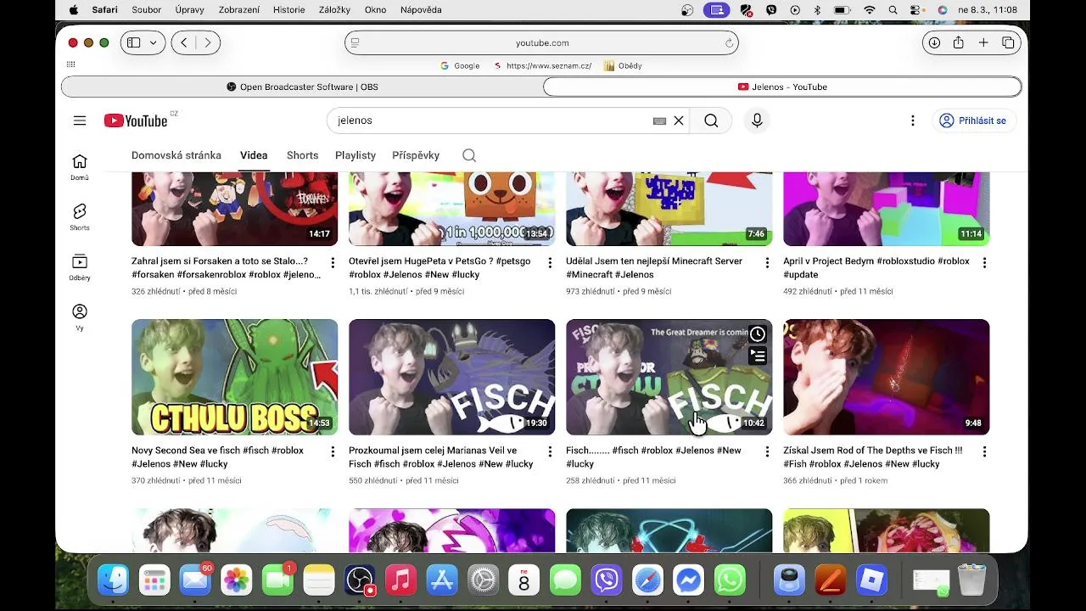Switch to Příspěvky channel tab
Image resolution: width=1086 pixels, height=611 pixels.
tap(416, 155)
